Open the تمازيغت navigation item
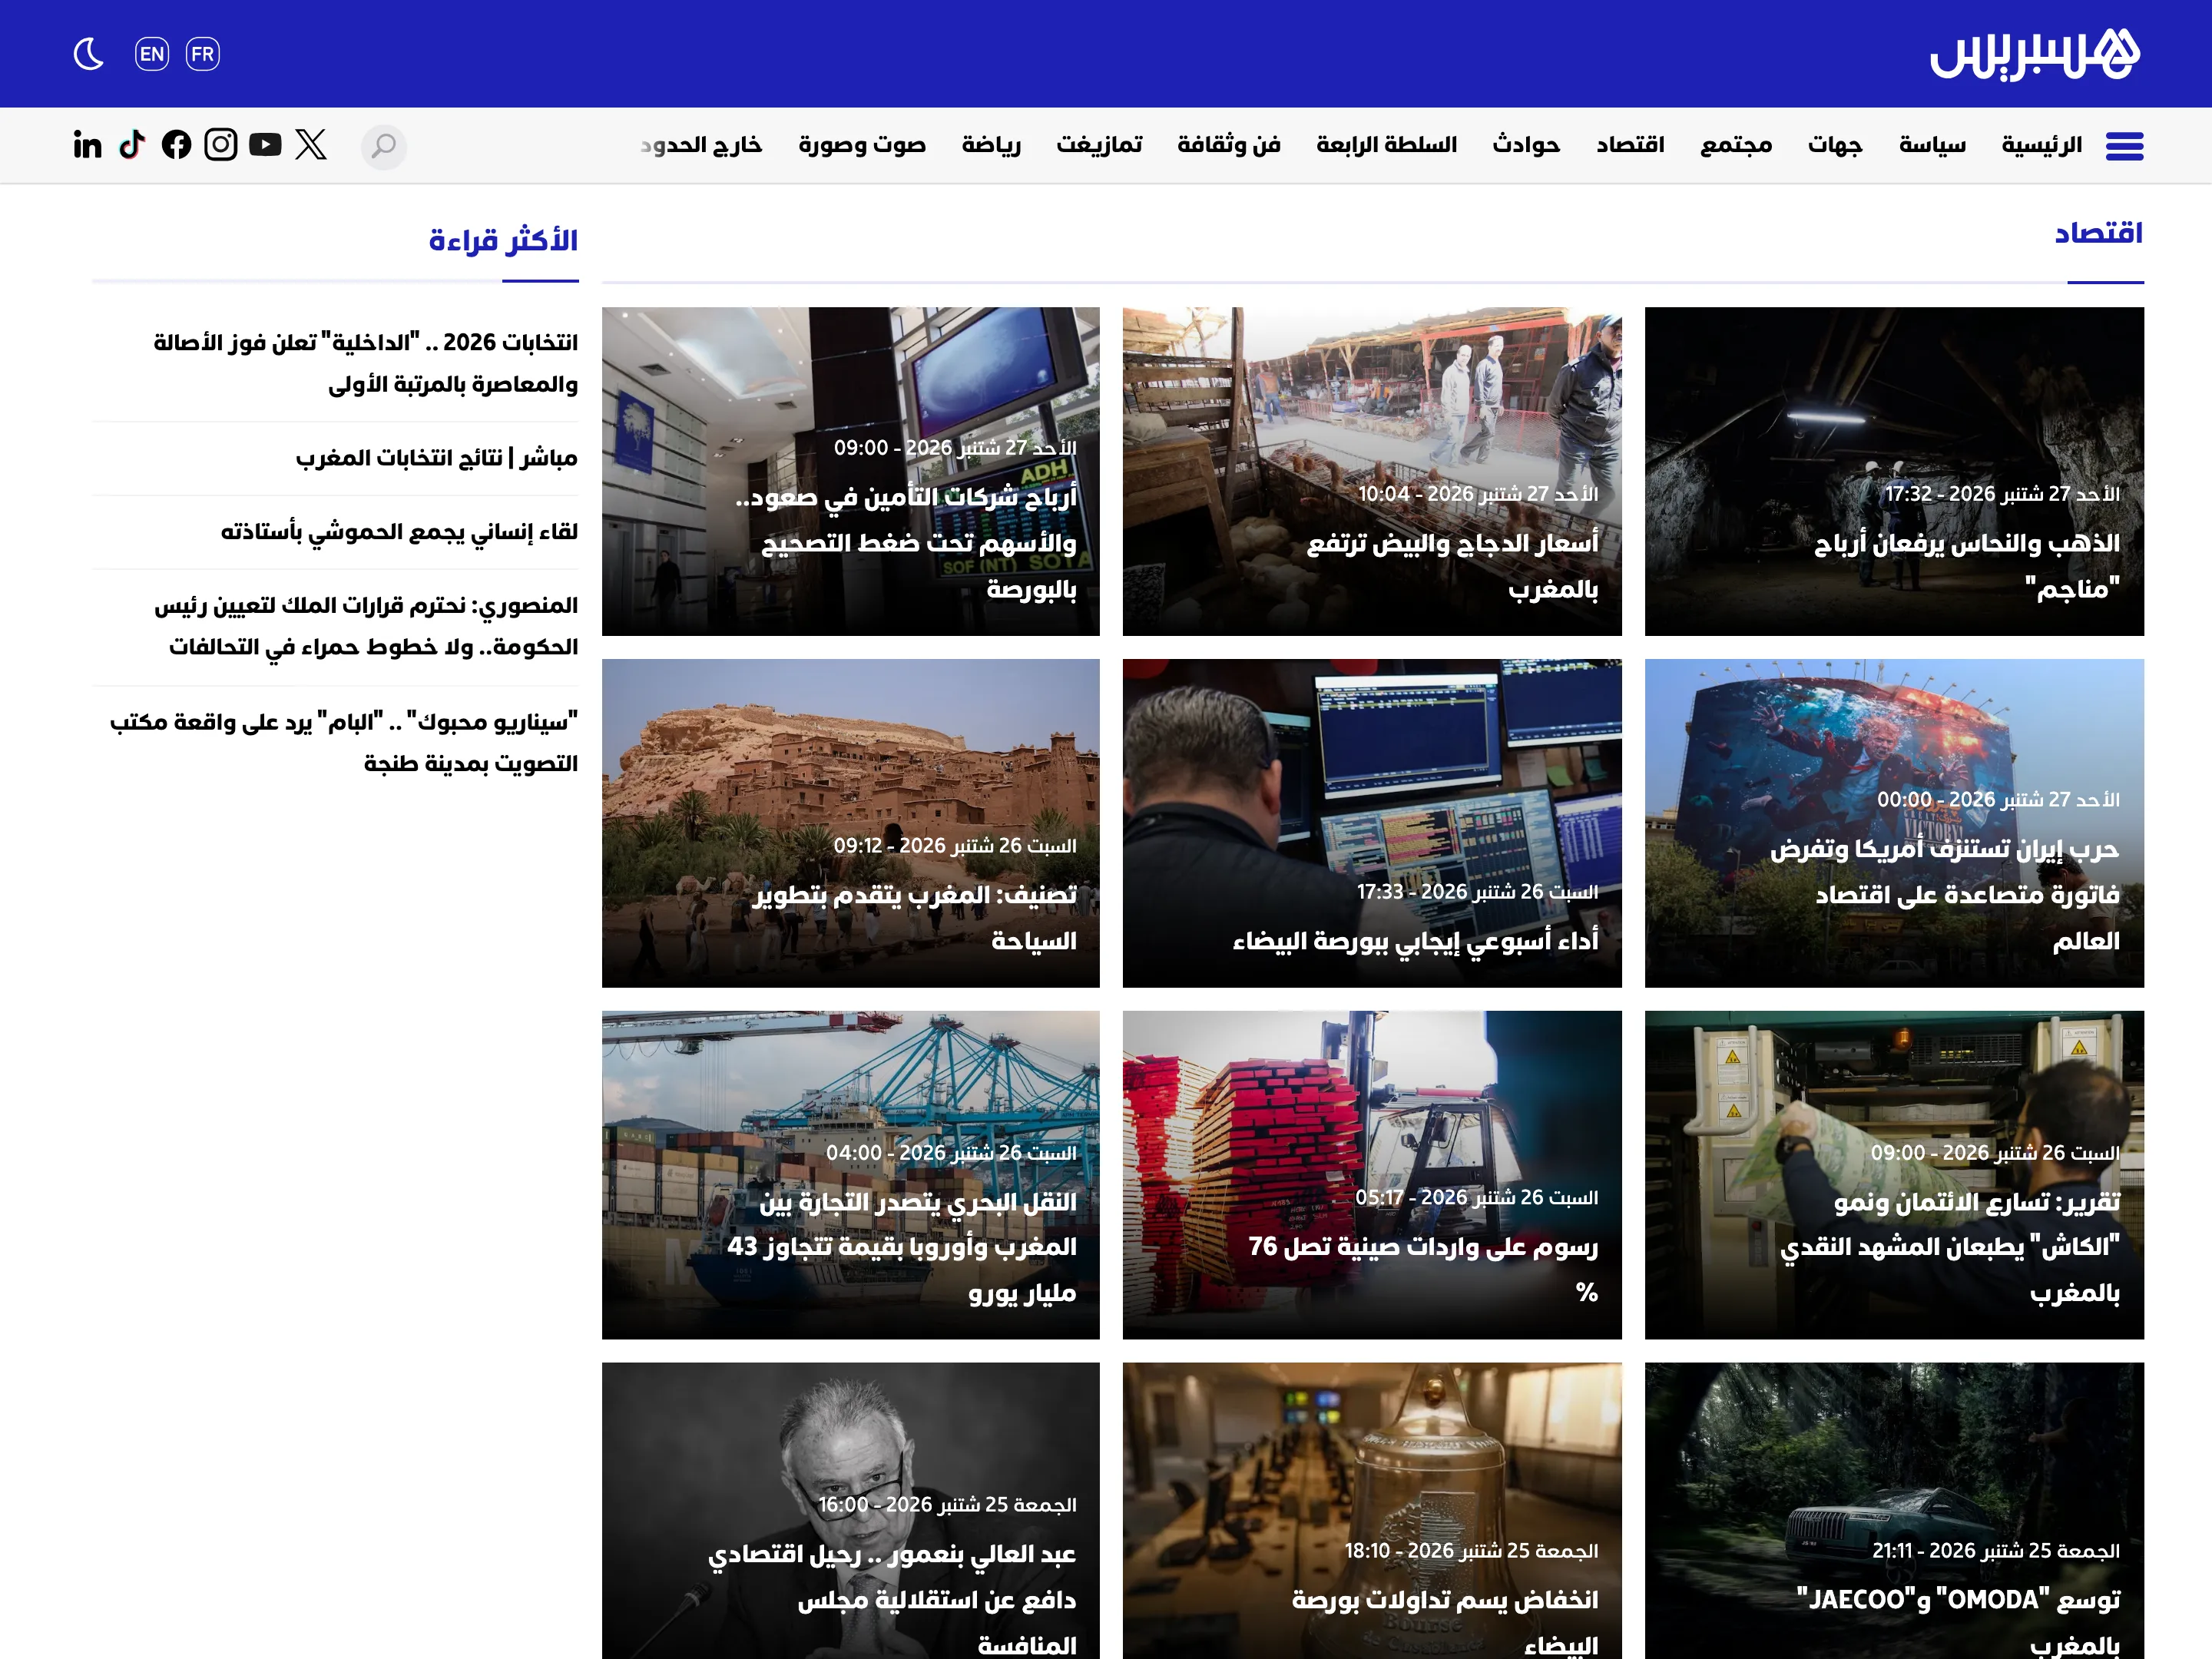 (x=1099, y=145)
